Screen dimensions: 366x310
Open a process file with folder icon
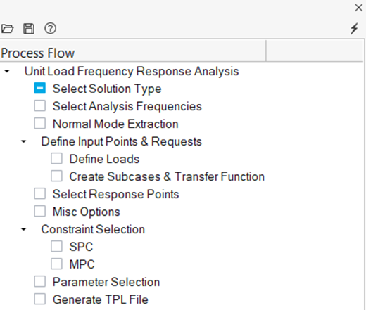(x=7, y=29)
